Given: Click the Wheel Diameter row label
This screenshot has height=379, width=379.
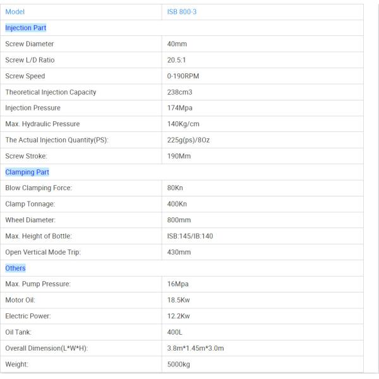Looking at the screenshot, I should pyautogui.click(x=30, y=220).
